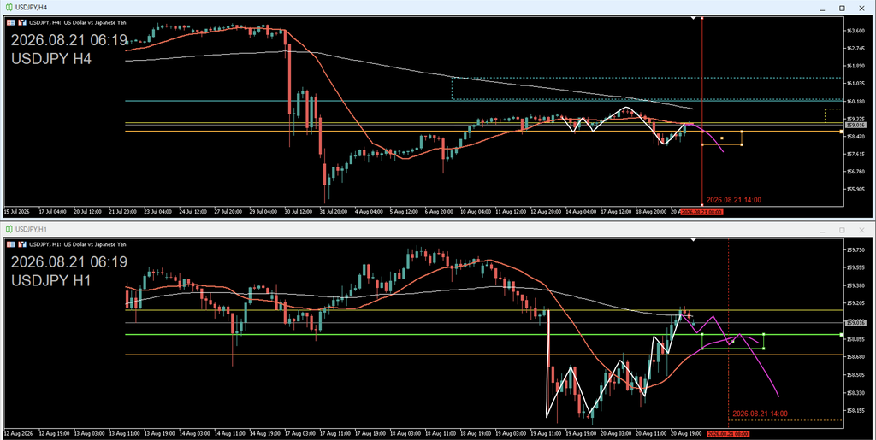Maximize the USDJPY,H1 chart window
The height and width of the screenshot is (440, 876).
click(842, 230)
